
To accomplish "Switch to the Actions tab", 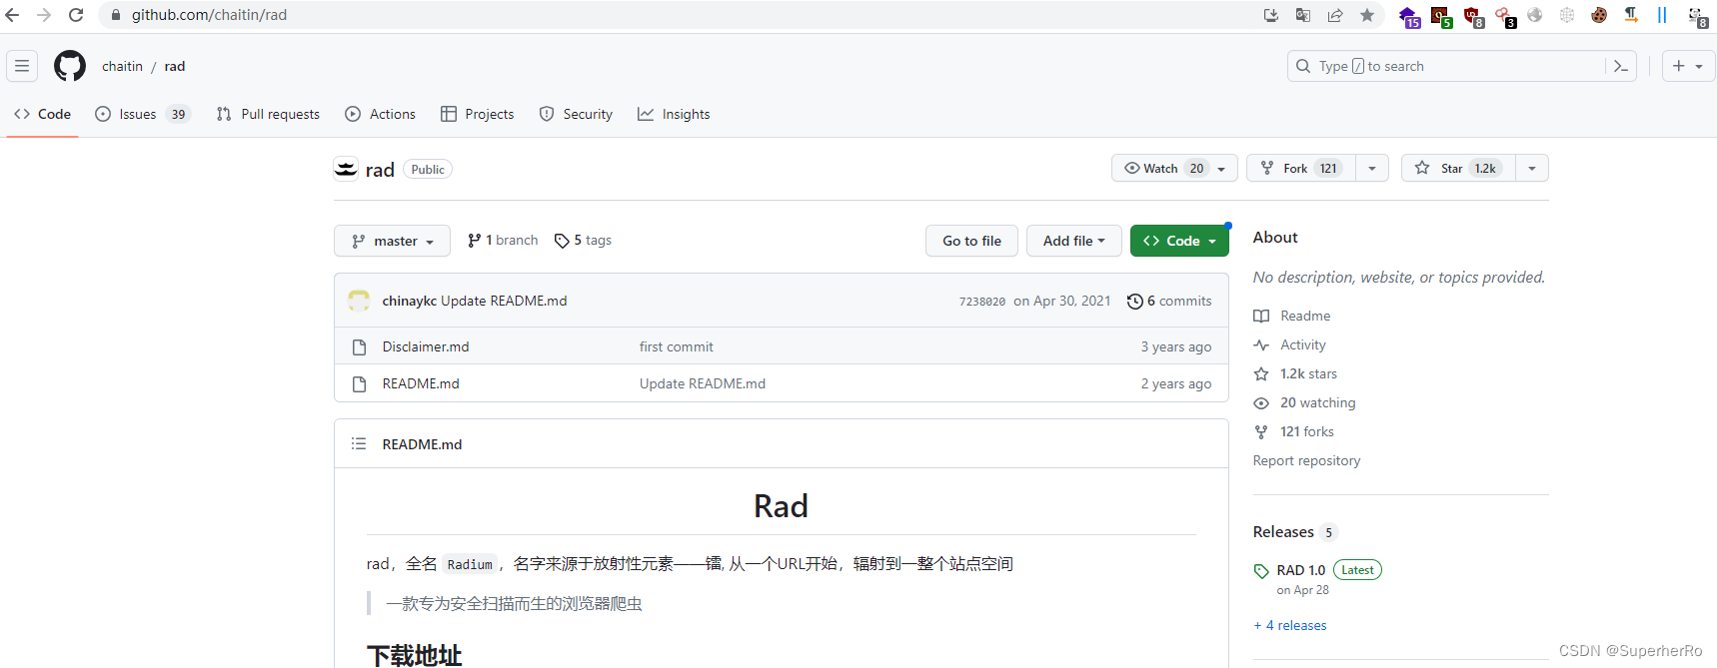I will click(380, 114).
